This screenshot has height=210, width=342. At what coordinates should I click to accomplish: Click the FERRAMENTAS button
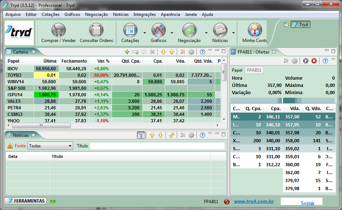pos(25,201)
